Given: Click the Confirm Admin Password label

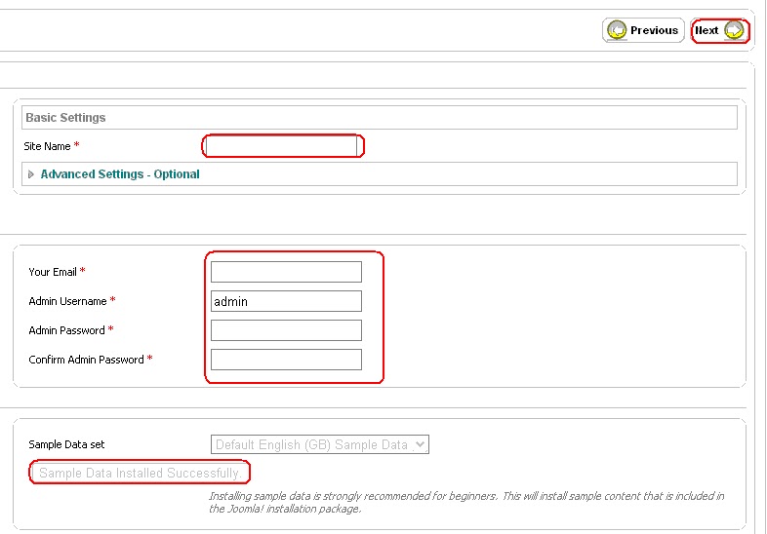Looking at the screenshot, I should (x=86, y=360).
